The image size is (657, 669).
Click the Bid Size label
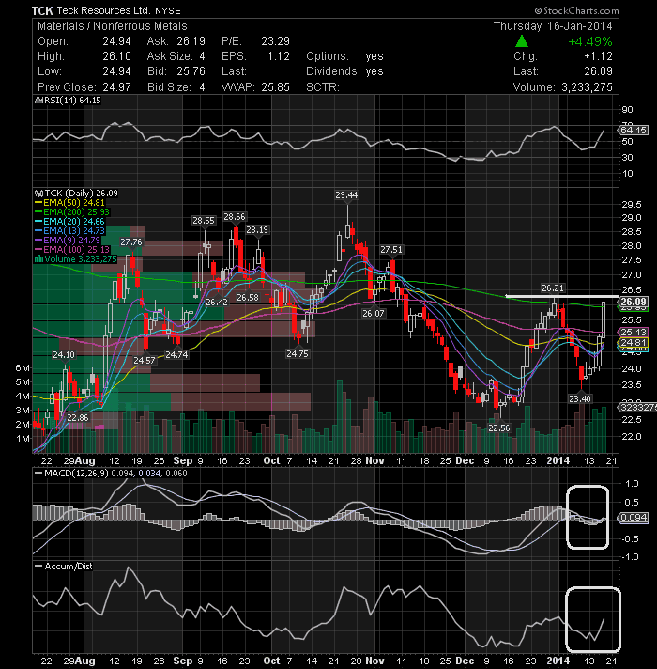[x=170, y=87]
